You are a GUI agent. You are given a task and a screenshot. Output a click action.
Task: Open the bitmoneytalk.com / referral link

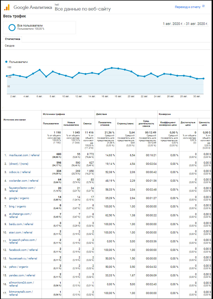(x=21, y=293)
